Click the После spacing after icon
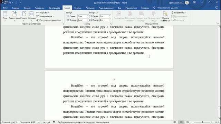This screenshot has width=221, height=124. (90, 20)
